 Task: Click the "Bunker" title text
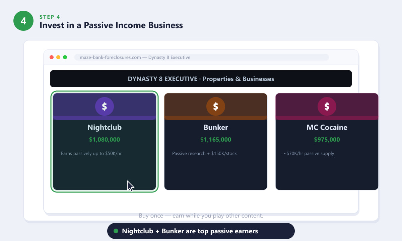pos(216,128)
